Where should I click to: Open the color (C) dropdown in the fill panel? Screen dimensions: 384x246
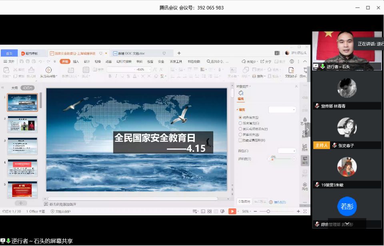click(x=287, y=151)
